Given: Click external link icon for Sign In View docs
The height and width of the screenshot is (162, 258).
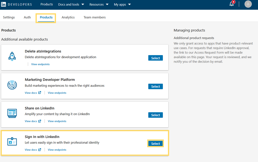Looking at the screenshot, I should [x=40, y=150].
